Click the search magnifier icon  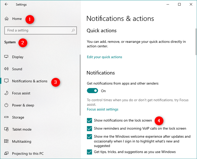click(x=73, y=31)
